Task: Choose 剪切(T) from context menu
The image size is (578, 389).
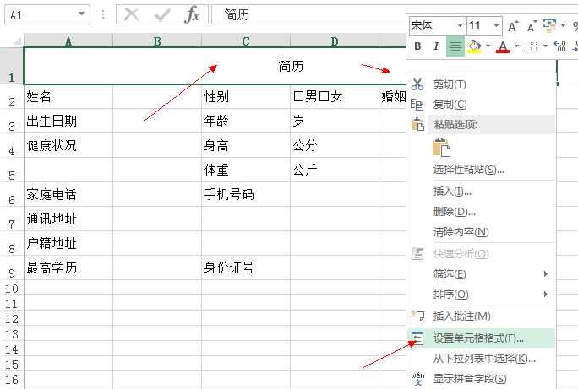Action: (x=482, y=84)
